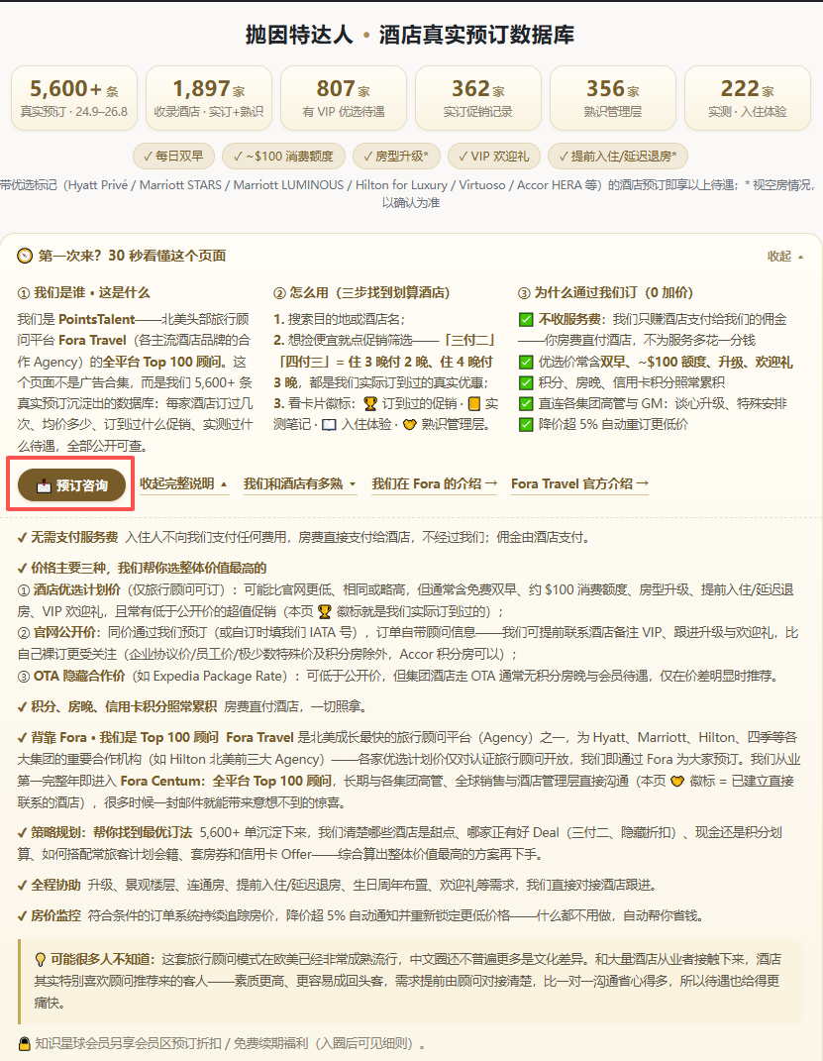The width and height of the screenshot is (823, 1061).
Task: Click heading ① 我们是谁 • 这是什么
Action: (x=84, y=293)
